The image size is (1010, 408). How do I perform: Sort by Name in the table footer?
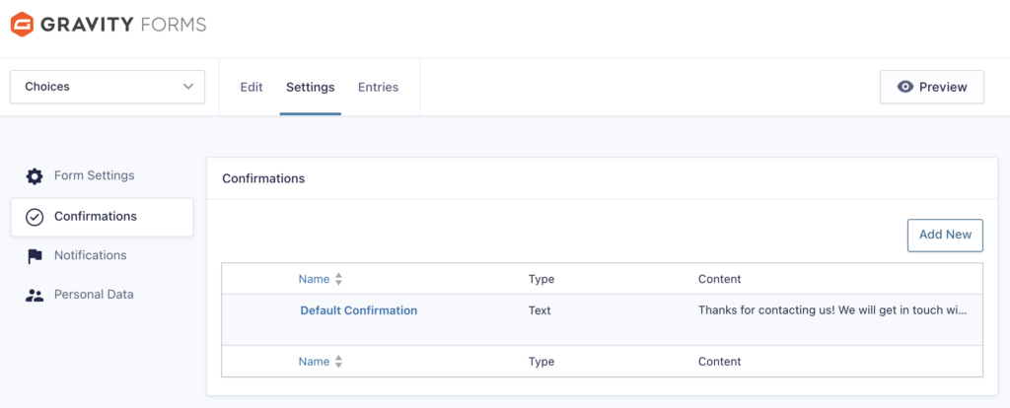coord(314,362)
